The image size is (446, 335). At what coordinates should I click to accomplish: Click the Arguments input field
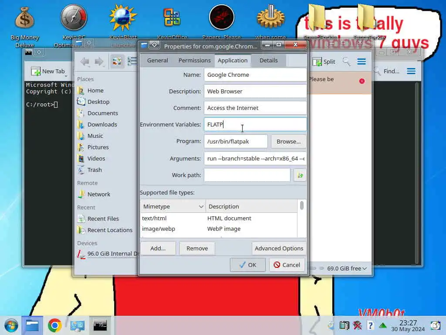[255, 158]
